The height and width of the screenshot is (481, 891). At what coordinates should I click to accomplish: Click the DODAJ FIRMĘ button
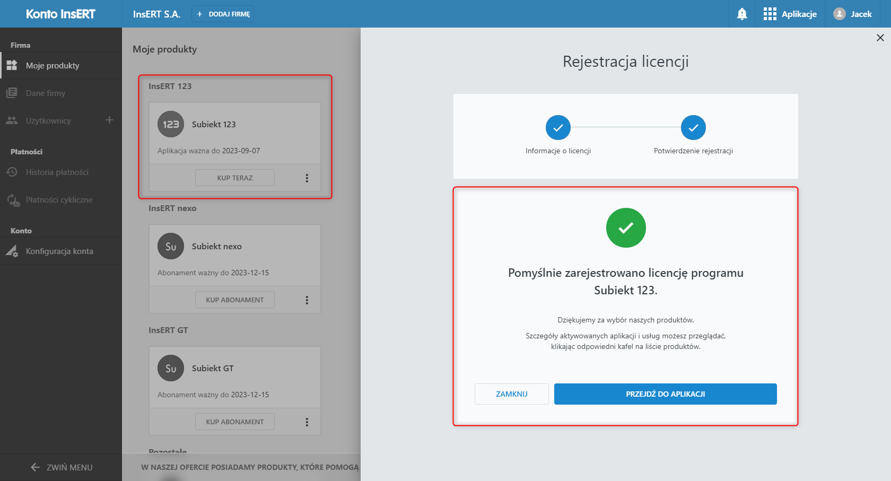tap(223, 14)
